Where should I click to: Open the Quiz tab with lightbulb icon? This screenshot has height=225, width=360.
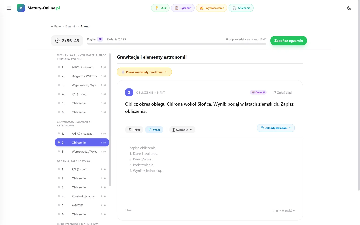point(160,8)
